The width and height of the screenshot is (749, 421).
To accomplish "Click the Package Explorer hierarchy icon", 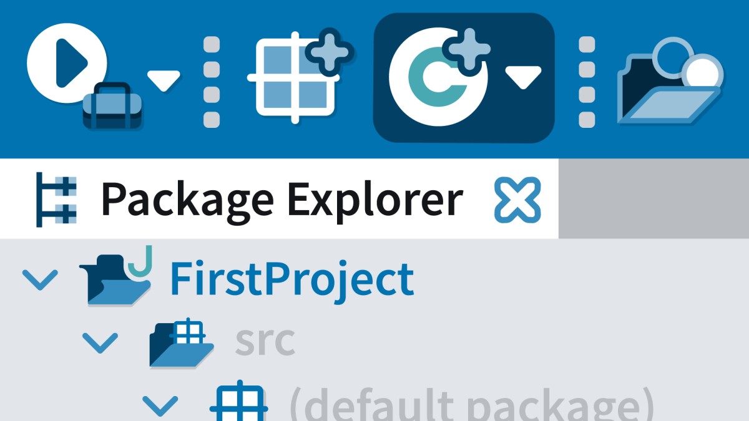I will (57, 199).
